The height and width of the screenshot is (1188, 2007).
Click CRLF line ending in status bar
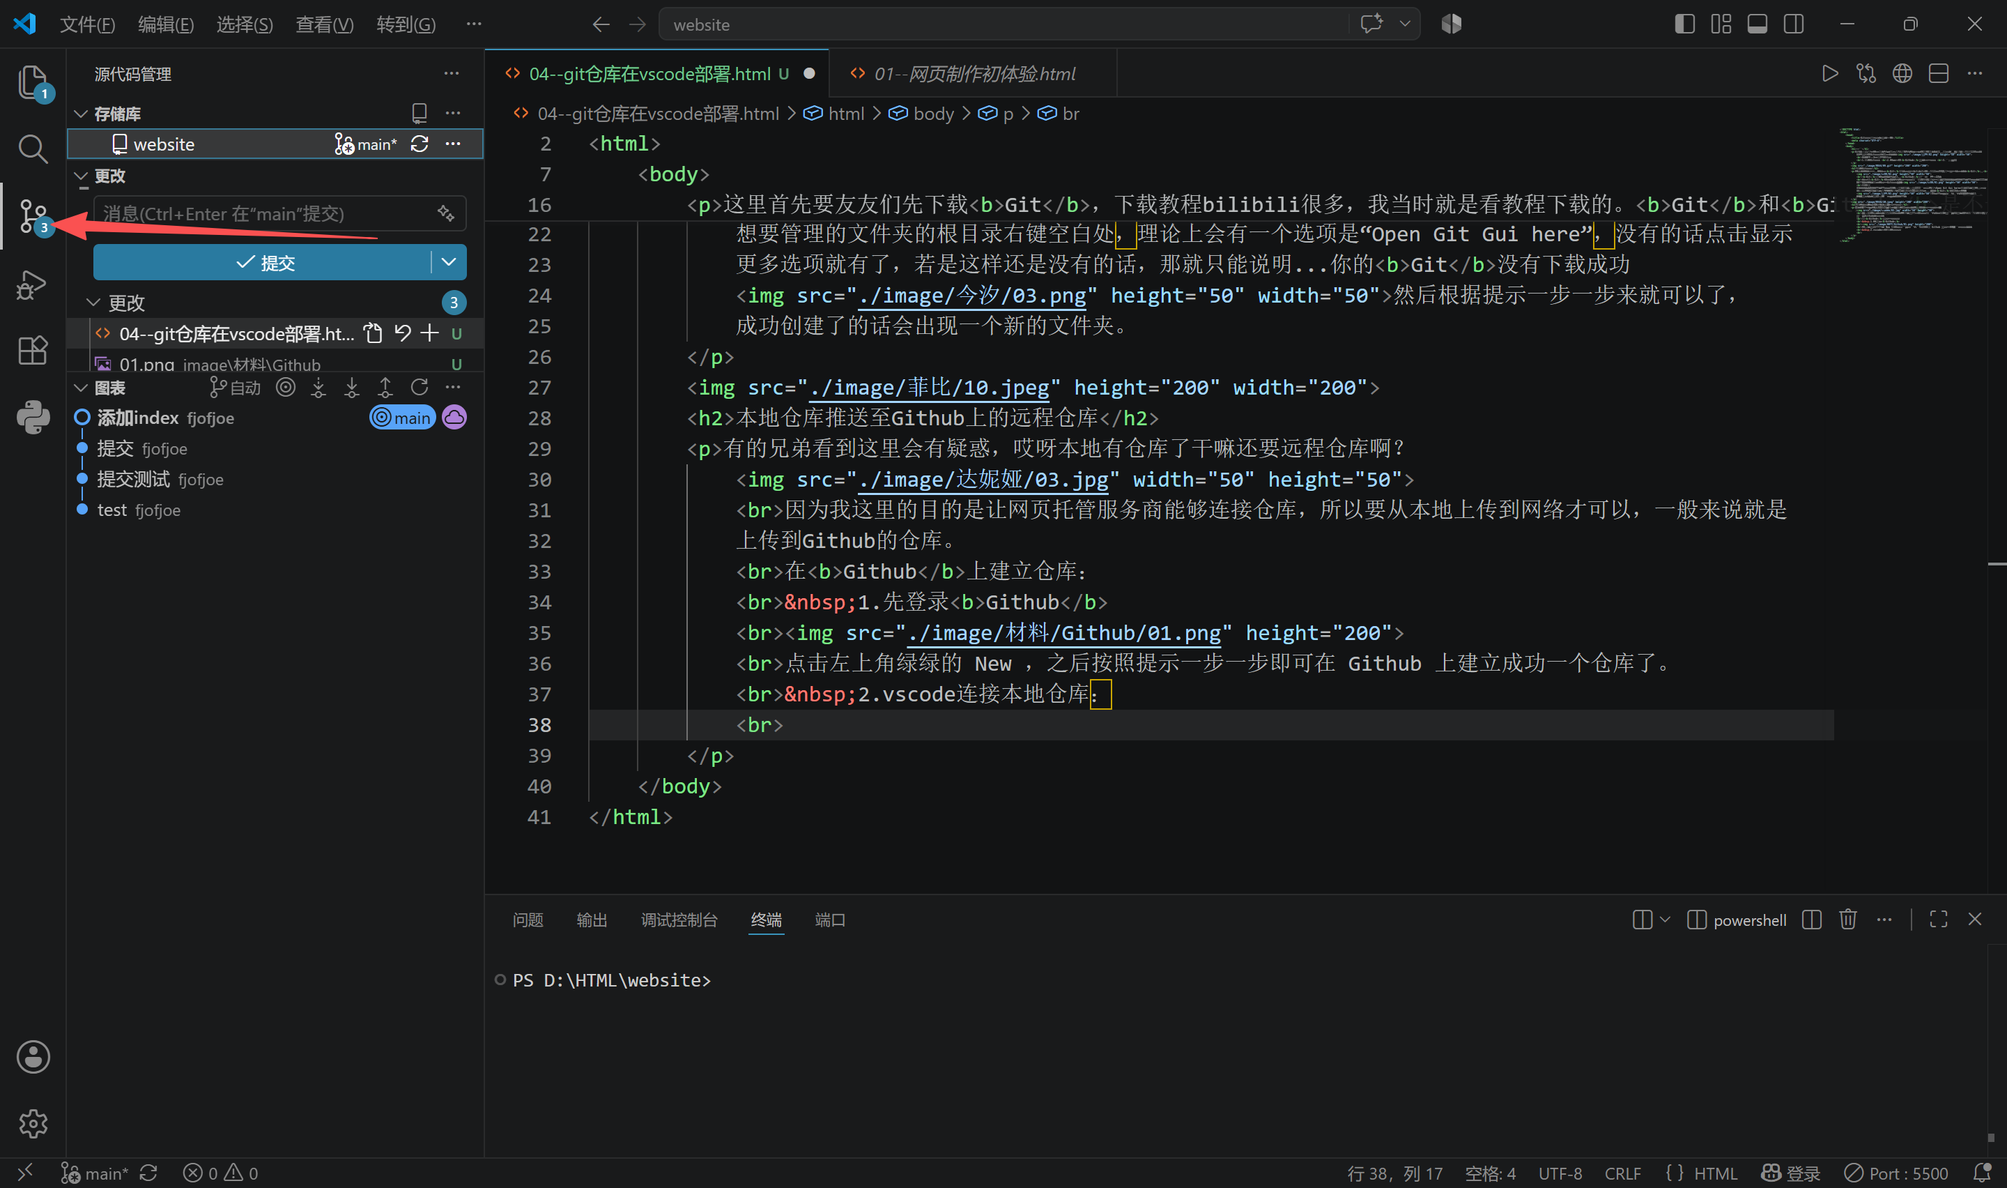[x=1622, y=1173]
